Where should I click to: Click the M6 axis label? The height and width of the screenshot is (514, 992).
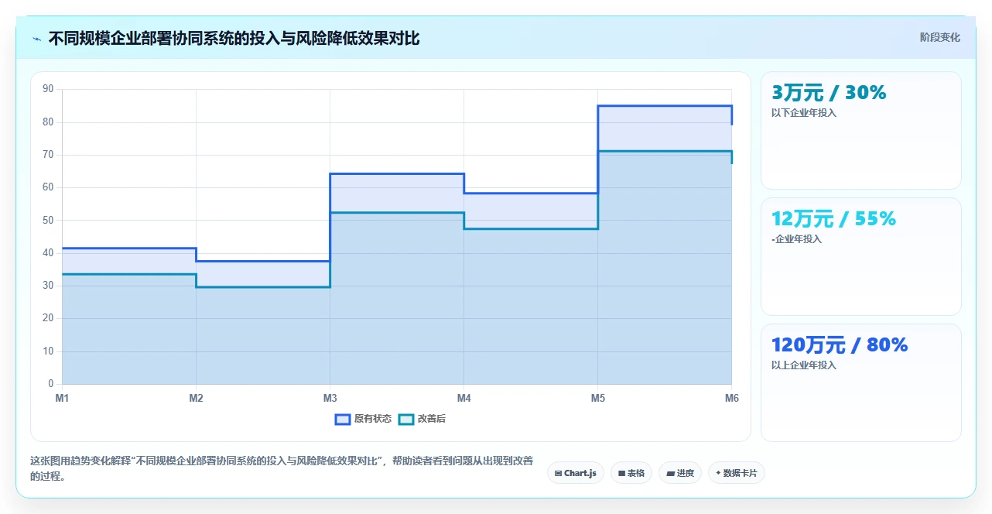click(731, 399)
